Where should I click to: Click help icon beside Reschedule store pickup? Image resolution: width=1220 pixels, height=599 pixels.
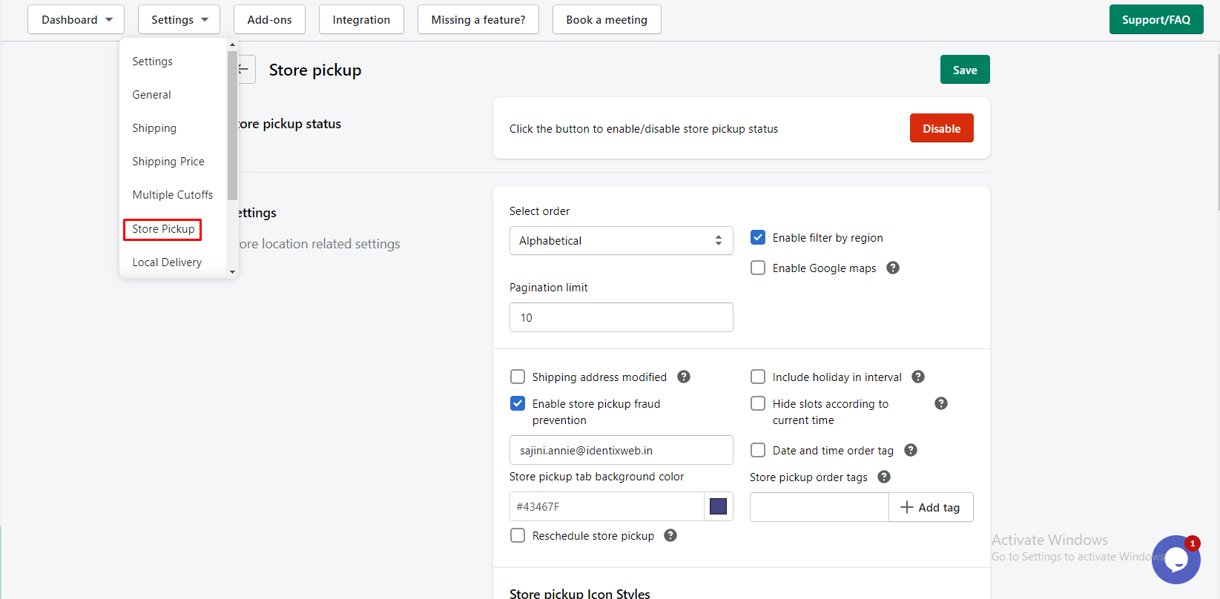point(670,535)
